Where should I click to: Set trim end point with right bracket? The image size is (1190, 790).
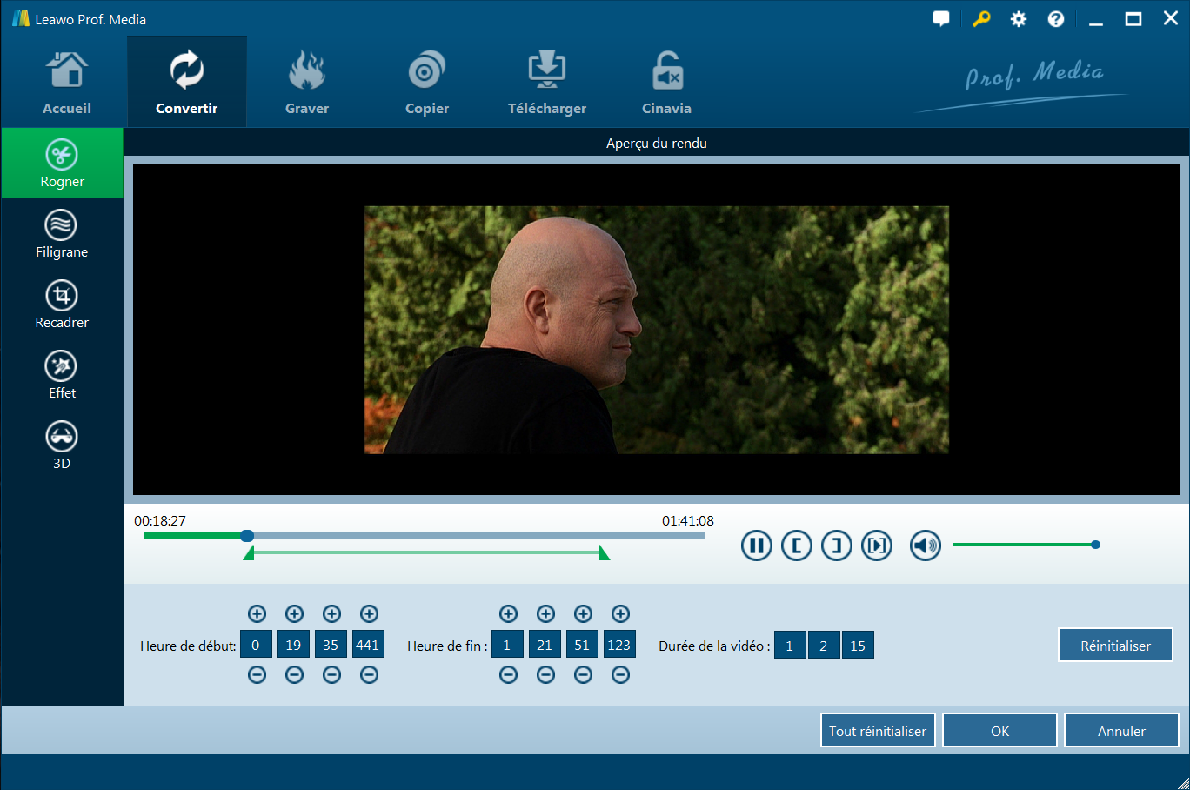(836, 546)
